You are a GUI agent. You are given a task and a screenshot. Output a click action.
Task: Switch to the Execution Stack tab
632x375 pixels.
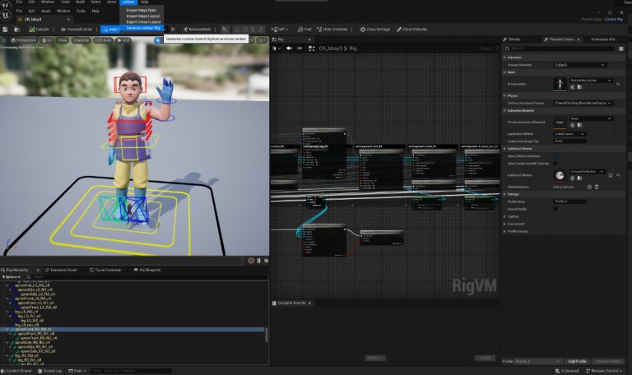coord(61,270)
